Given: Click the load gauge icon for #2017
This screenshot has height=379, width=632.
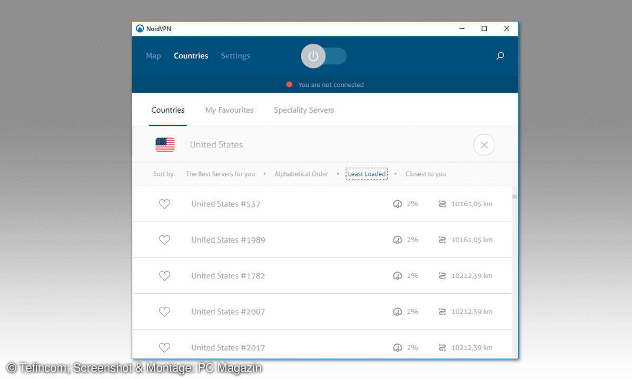Looking at the screenshot, I should click(x=398, y=347).
